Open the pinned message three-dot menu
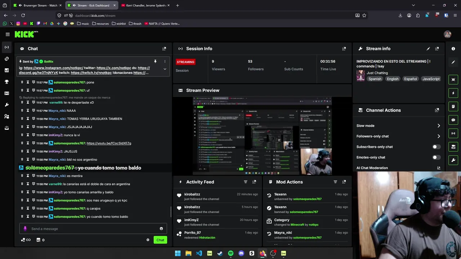The image size is (461, 259). 165,62
